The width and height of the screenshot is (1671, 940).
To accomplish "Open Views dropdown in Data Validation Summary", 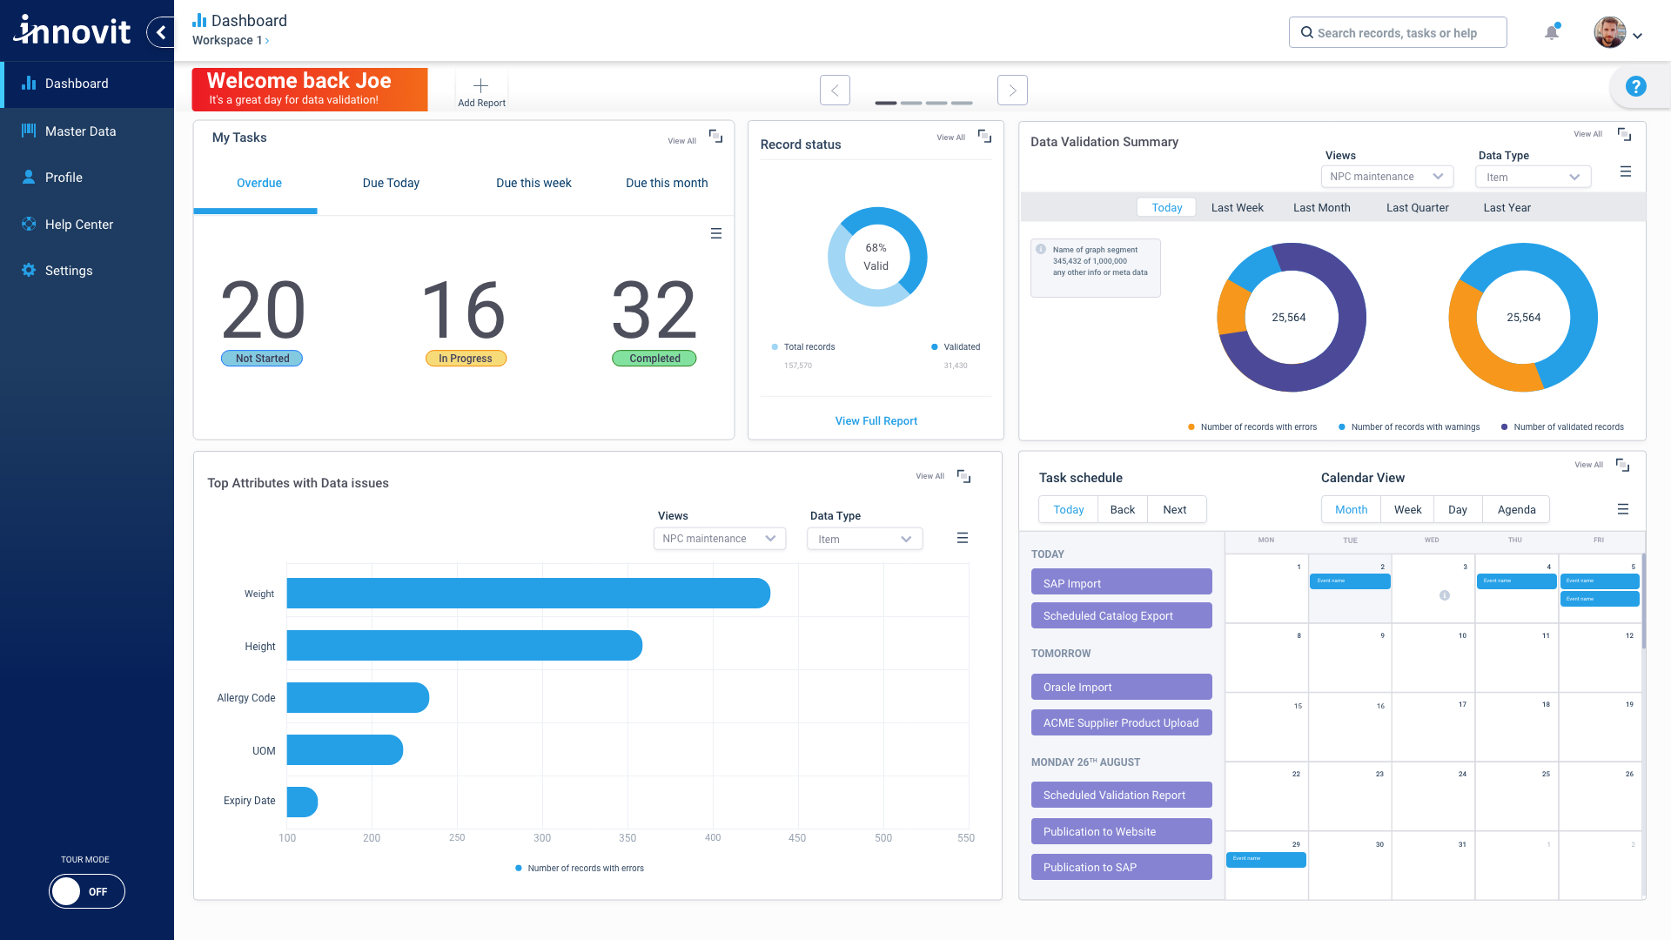I will [x=1386, y=177].
